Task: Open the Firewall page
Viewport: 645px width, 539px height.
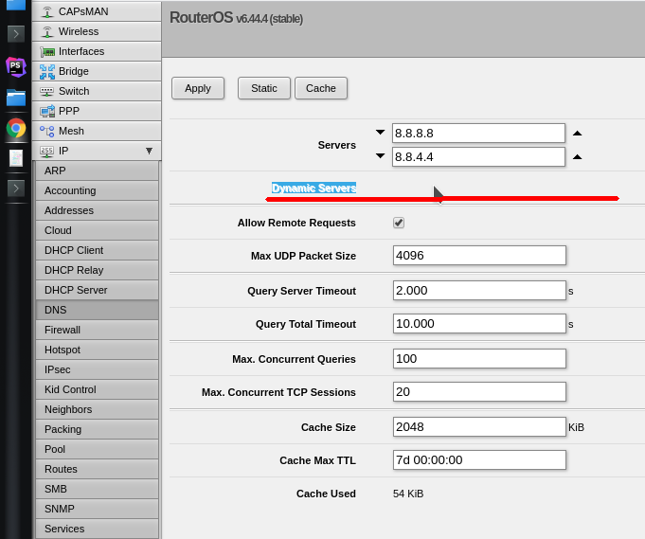Action: click(x=97, y=330)
